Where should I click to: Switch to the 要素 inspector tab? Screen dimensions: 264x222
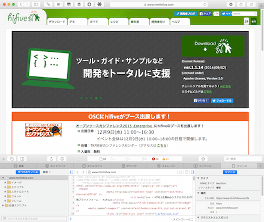[19, 166]
